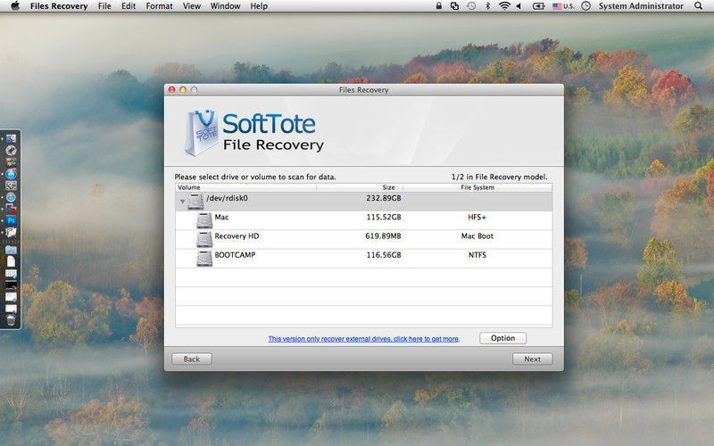Select the Recovery HD volume row

(364, 239)
